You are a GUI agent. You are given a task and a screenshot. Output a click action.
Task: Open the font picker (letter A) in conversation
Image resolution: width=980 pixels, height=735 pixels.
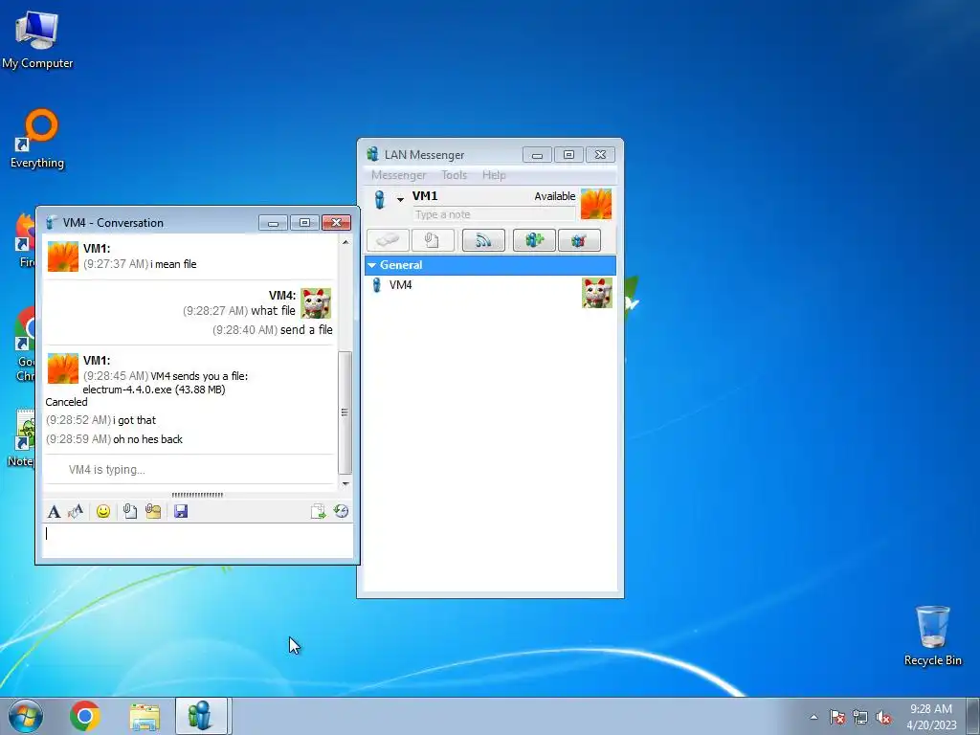[54, 512]
